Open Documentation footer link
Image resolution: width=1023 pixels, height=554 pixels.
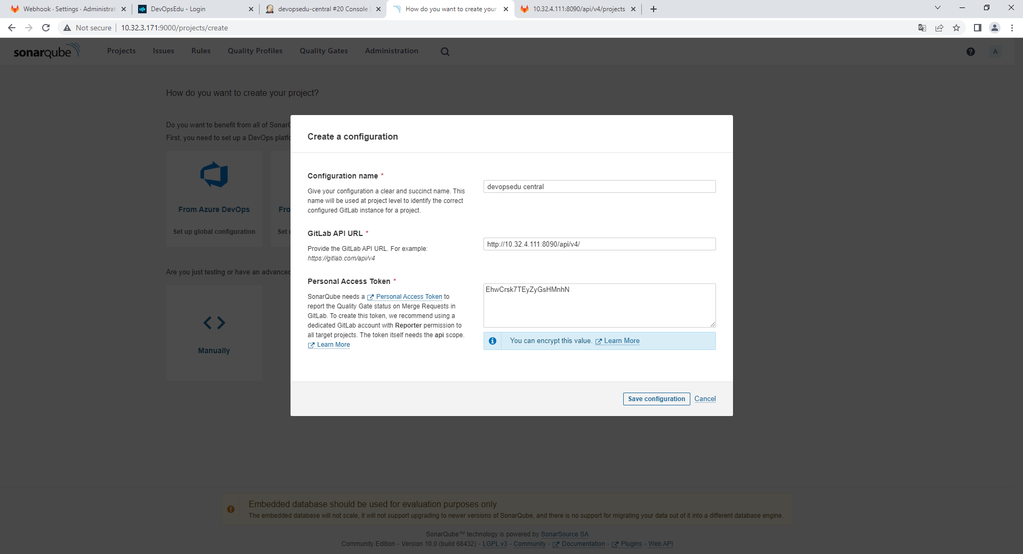(x=579, y=544)
